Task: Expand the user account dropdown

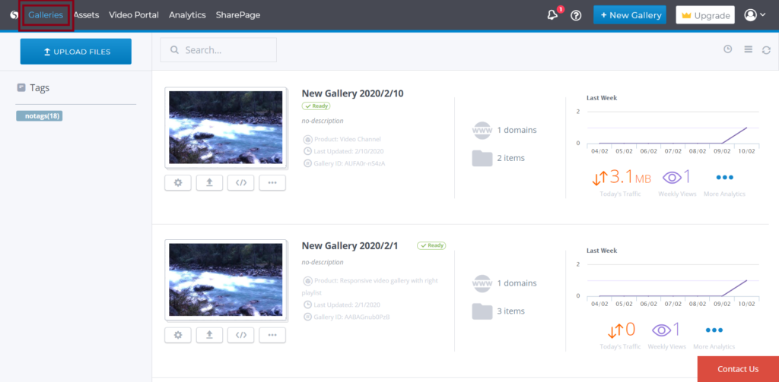Action: (x=755, y=15)
